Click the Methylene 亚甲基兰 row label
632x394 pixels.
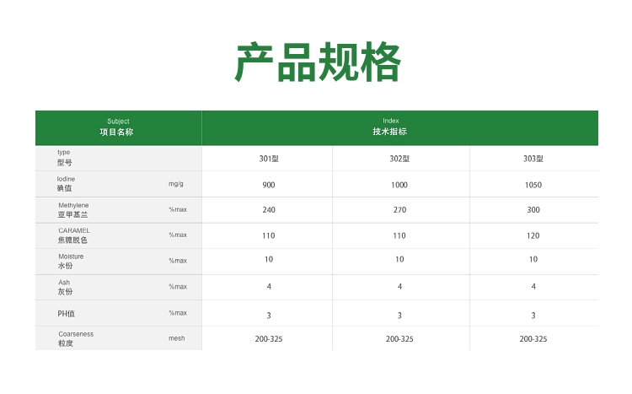click(x=72, y=210)
